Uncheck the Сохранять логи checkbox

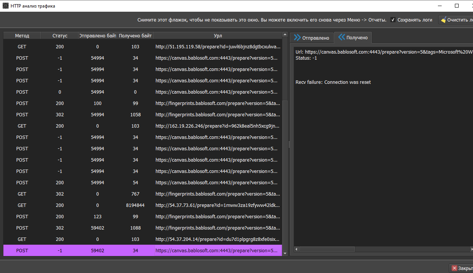coord(393,20)
